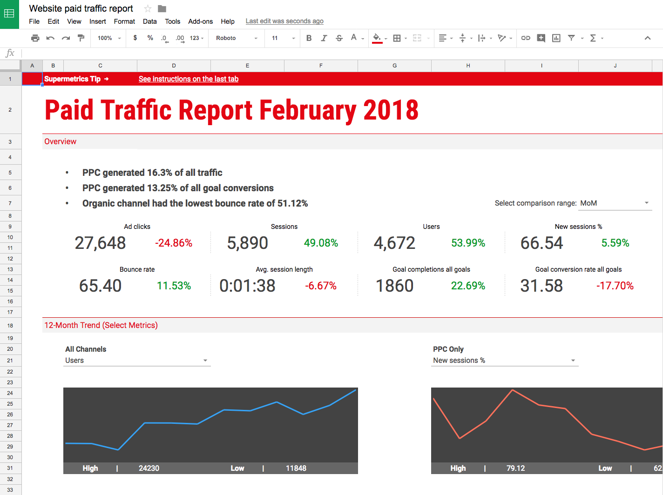Insert a link

pyautogui.click(x=526, y=38)
